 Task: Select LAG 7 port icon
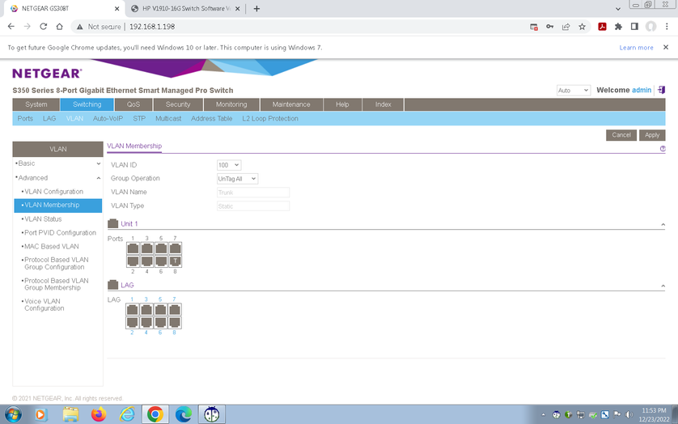click(175, 309)
